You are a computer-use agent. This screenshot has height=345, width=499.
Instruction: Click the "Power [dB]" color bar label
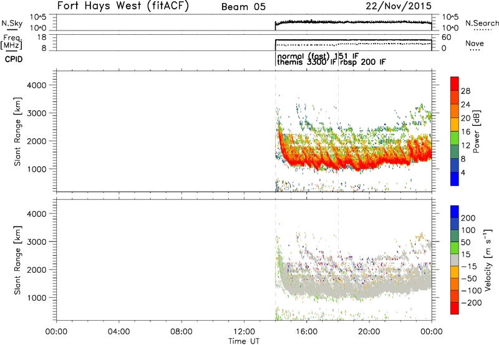click(477, 131)
